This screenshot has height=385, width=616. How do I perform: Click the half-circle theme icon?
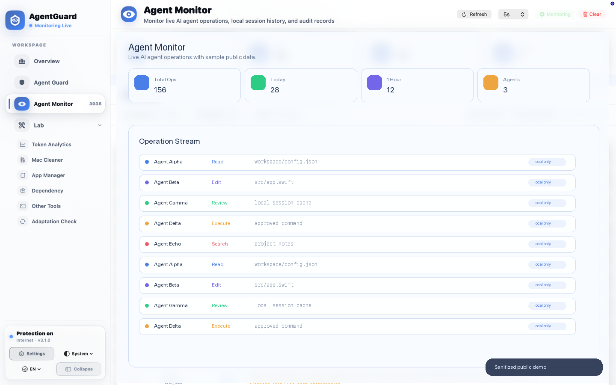pos(67,354)
